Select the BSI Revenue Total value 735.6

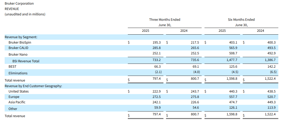(195, 60)
